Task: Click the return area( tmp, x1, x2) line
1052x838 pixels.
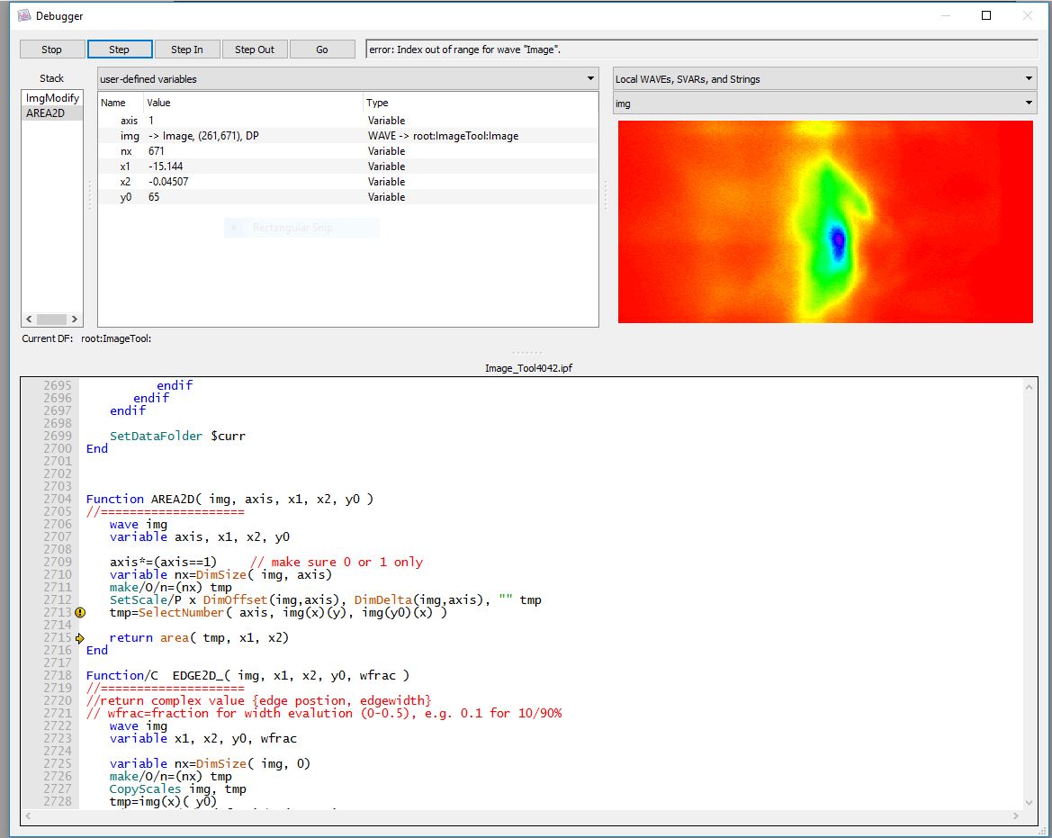Action: tap(199, 638)
